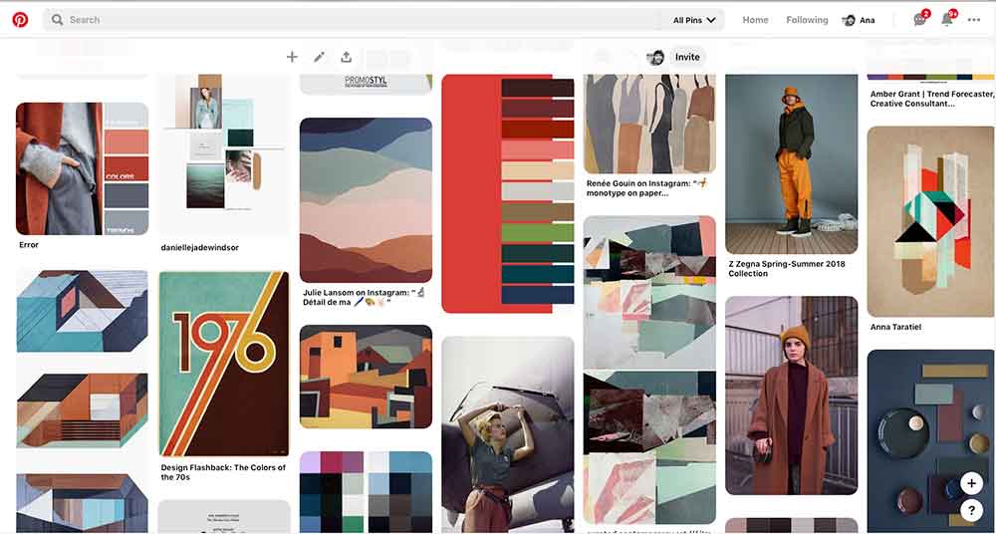The height and width of the screenshot is (534, 996).
Task: Open the Following tab
Action: click(x=807, y=20)
